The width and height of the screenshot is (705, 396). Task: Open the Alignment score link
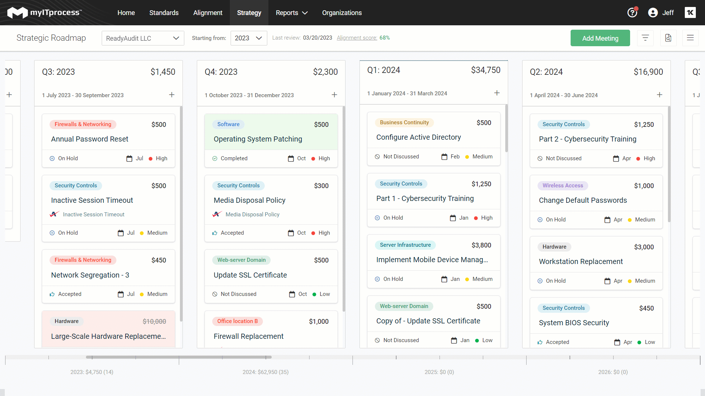357,38
